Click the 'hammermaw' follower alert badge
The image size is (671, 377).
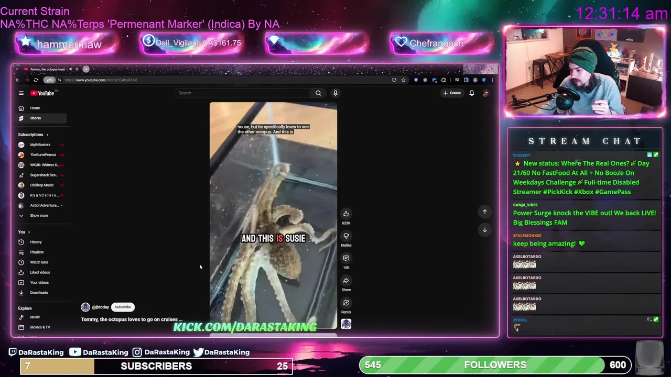(x=66, y=44)
